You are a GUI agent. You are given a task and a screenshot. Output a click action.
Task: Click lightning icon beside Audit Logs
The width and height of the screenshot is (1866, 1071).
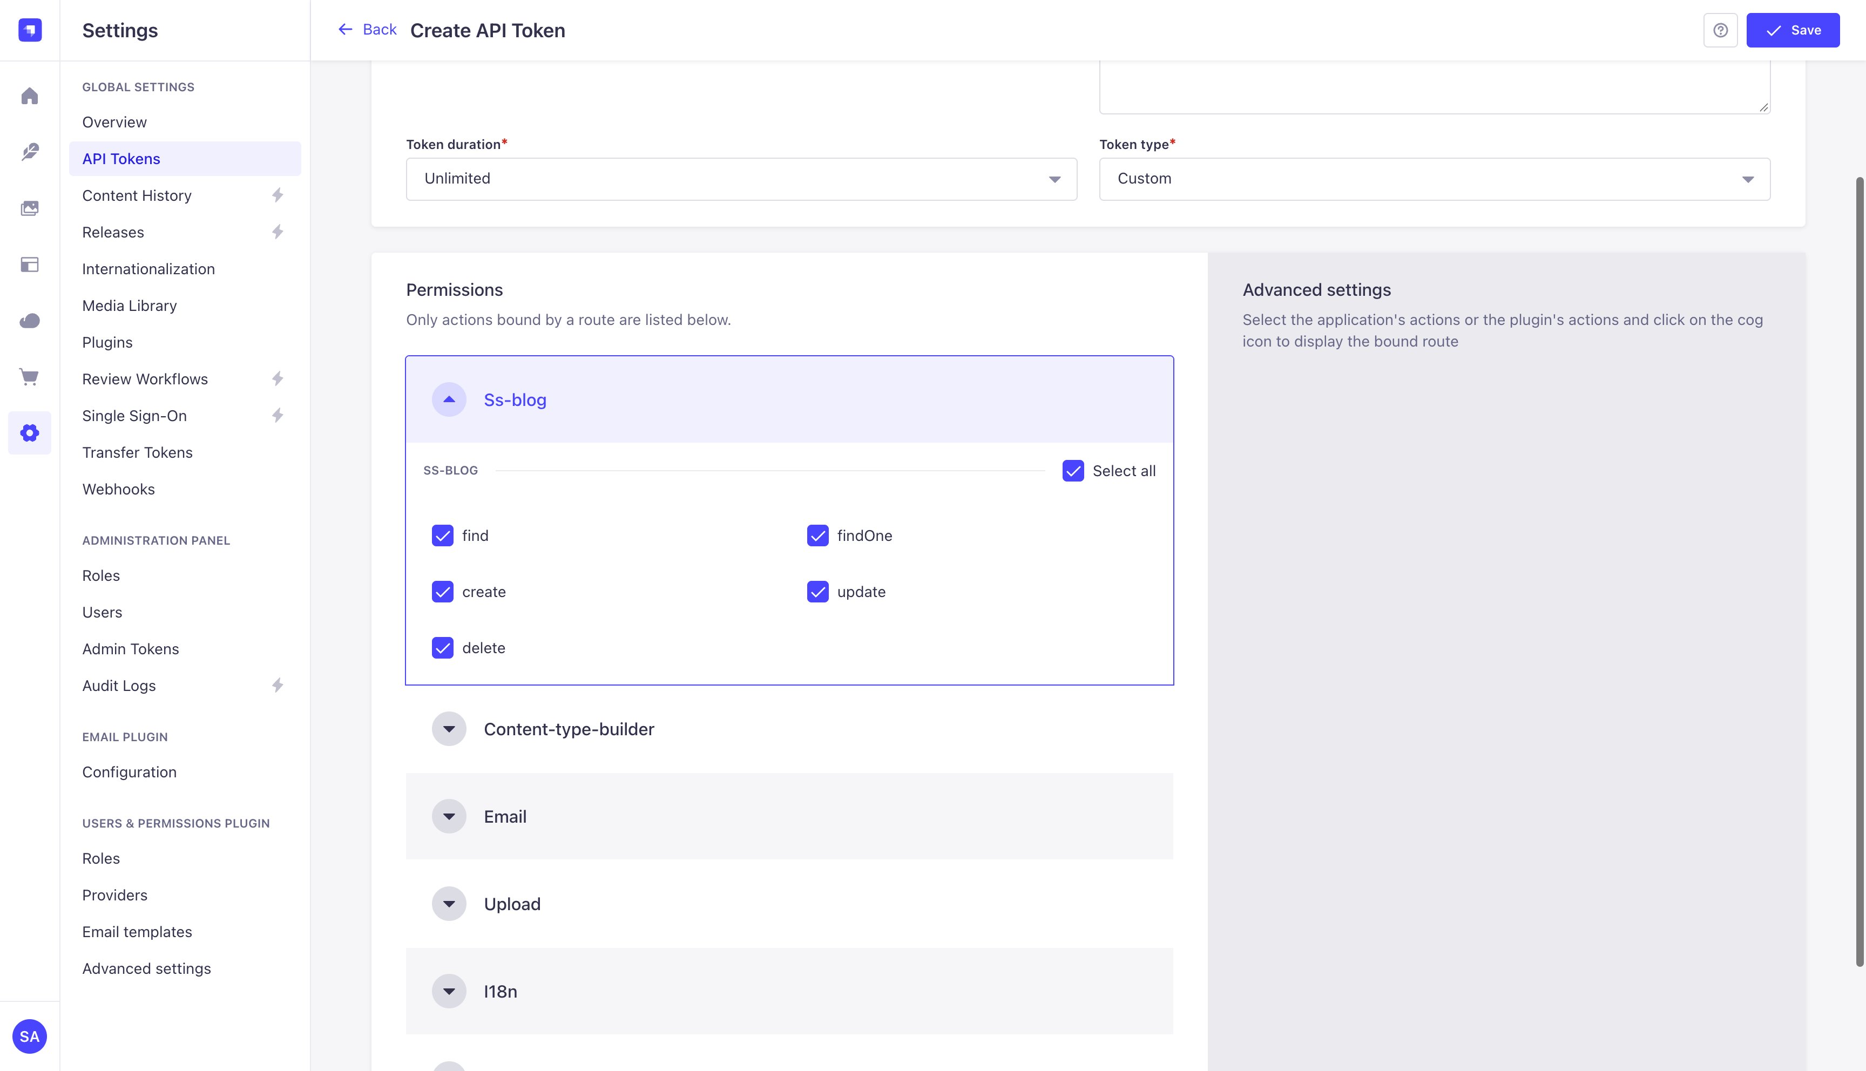pos(278,686)
